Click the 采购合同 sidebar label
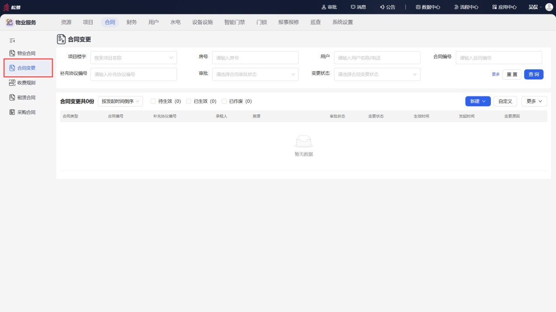This screenshot has height=312, width=556. click(26, 113)
